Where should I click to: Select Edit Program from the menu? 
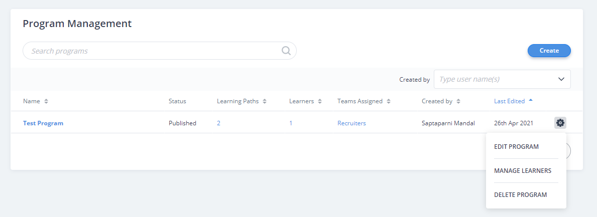(516, 147)
